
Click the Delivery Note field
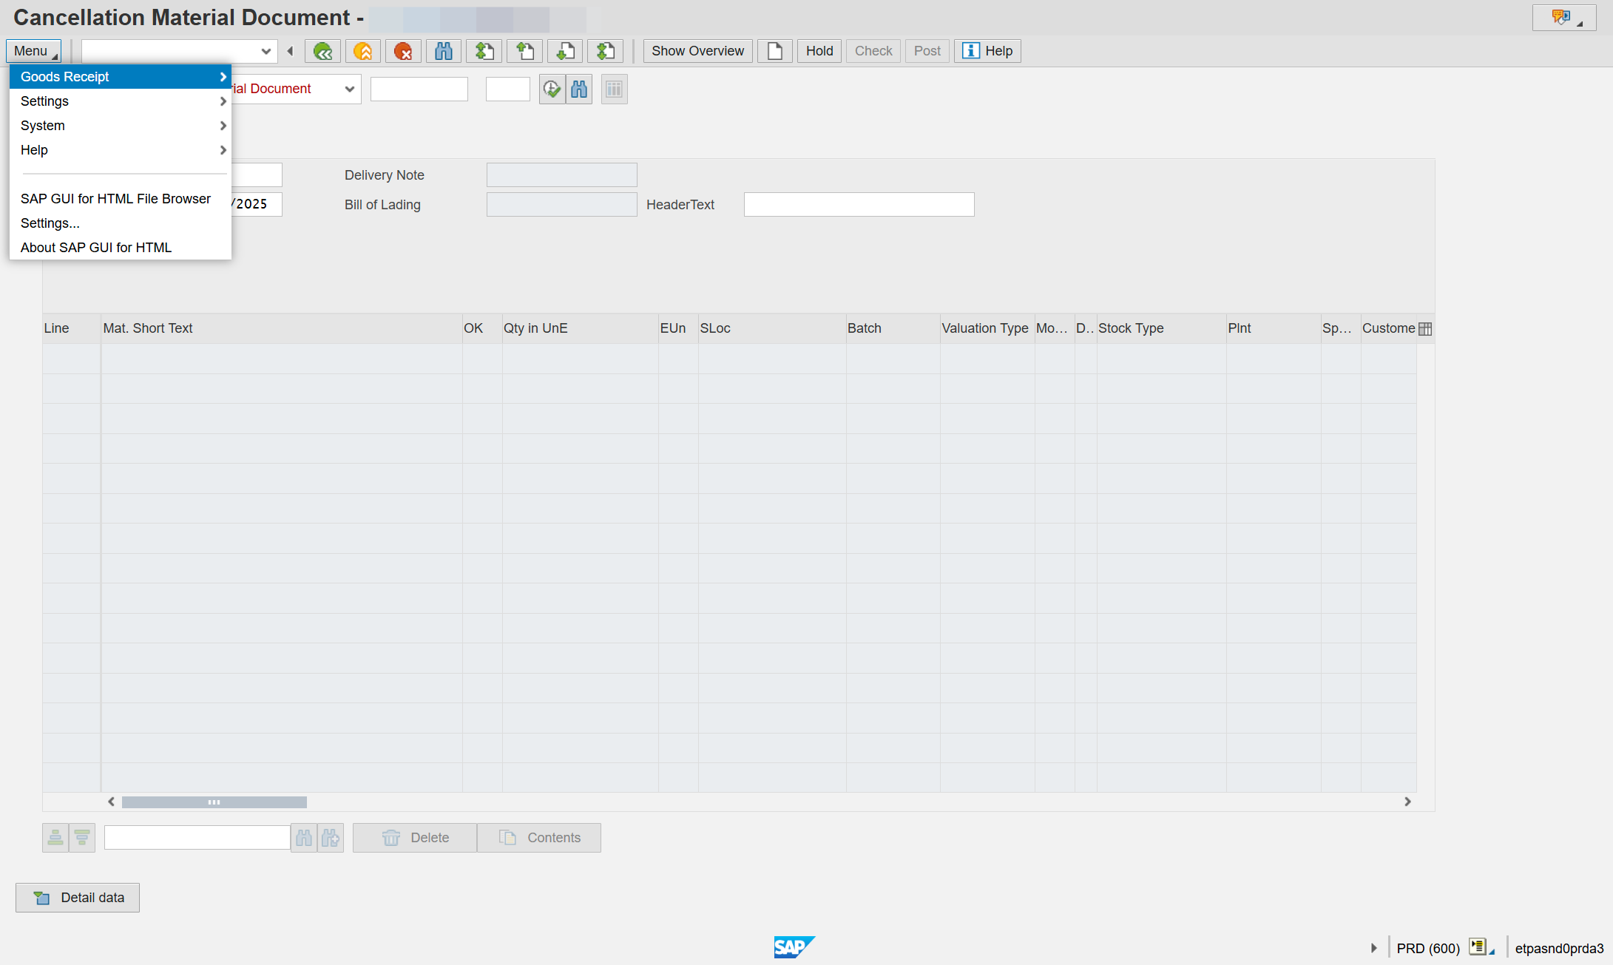point(562,175)
